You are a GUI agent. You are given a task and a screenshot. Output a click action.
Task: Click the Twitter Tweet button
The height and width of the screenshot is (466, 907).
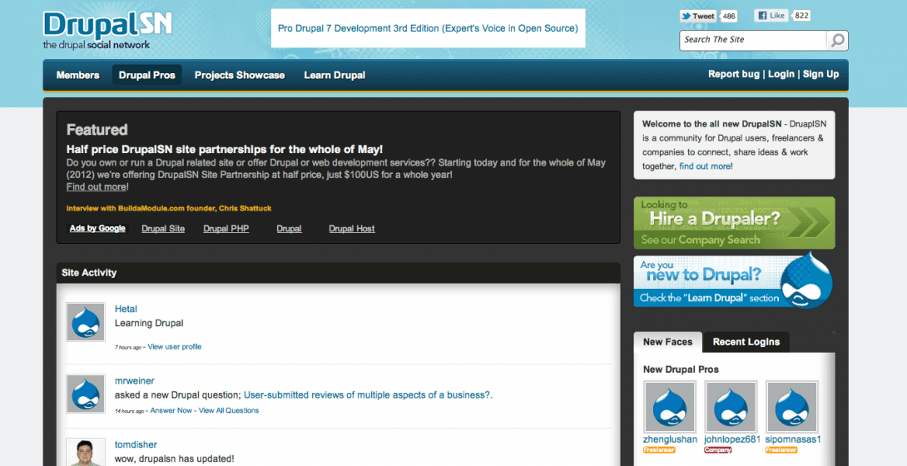point(698,16)
